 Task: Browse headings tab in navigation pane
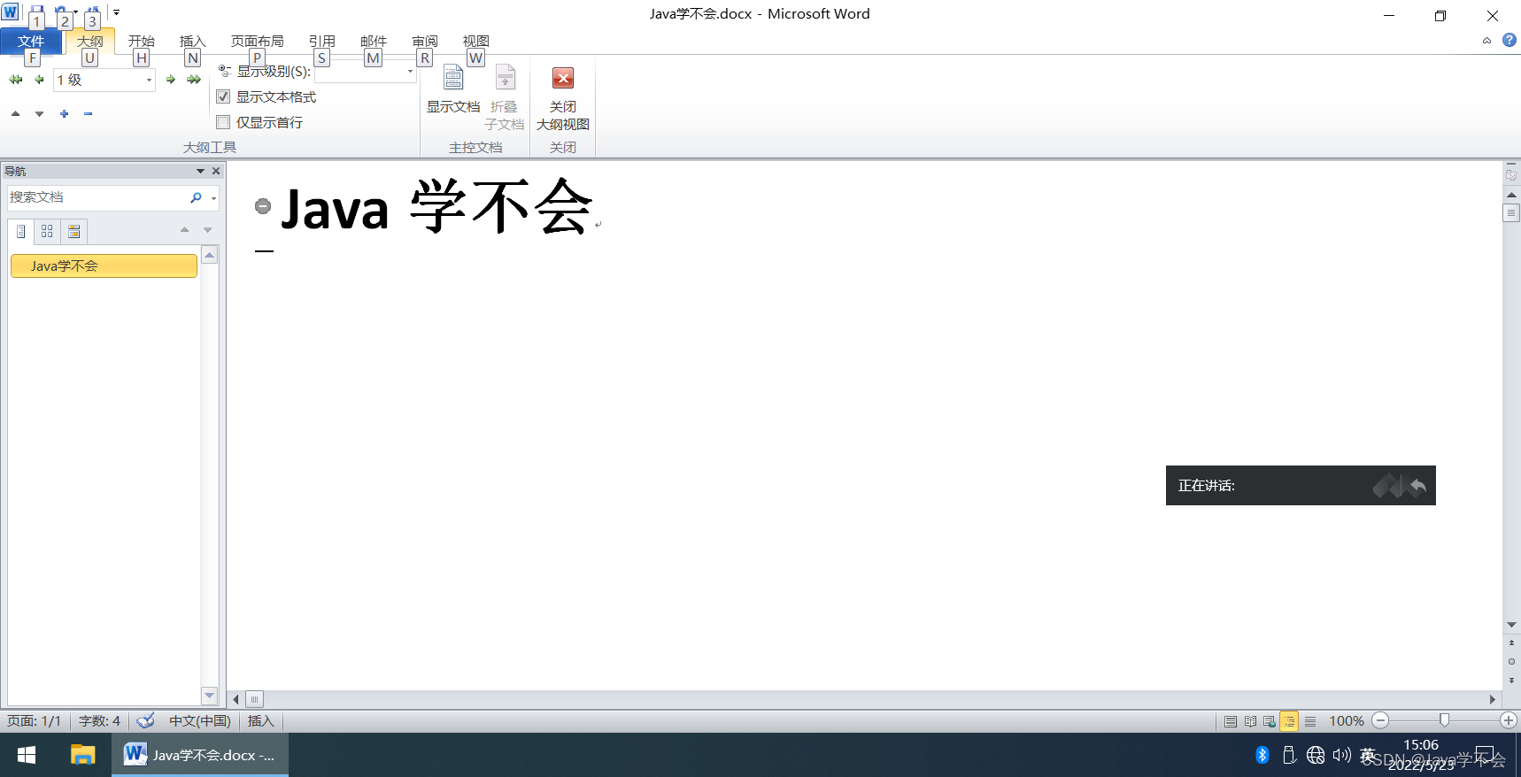[20, 231]
